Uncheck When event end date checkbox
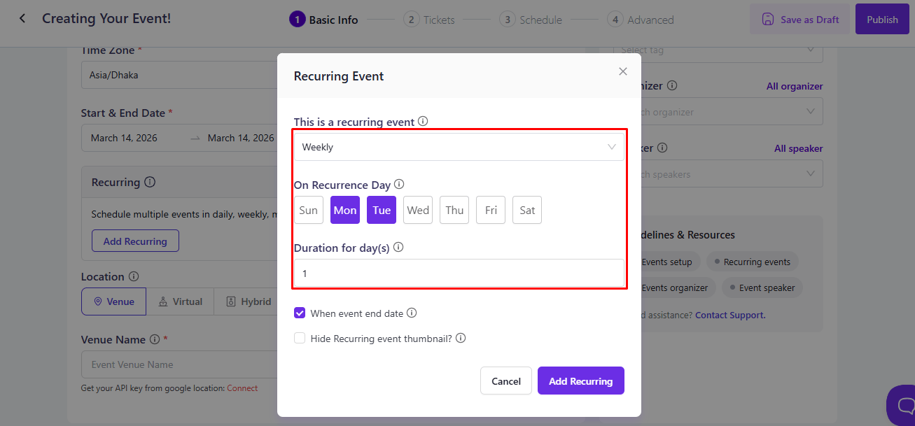Screen dimensions: 915x426 tap(300, 313)
